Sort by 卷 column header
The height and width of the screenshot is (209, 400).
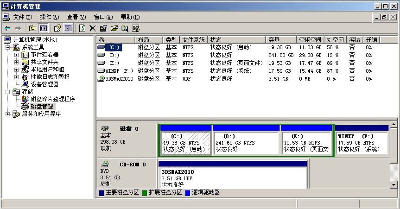pos(116,40)
